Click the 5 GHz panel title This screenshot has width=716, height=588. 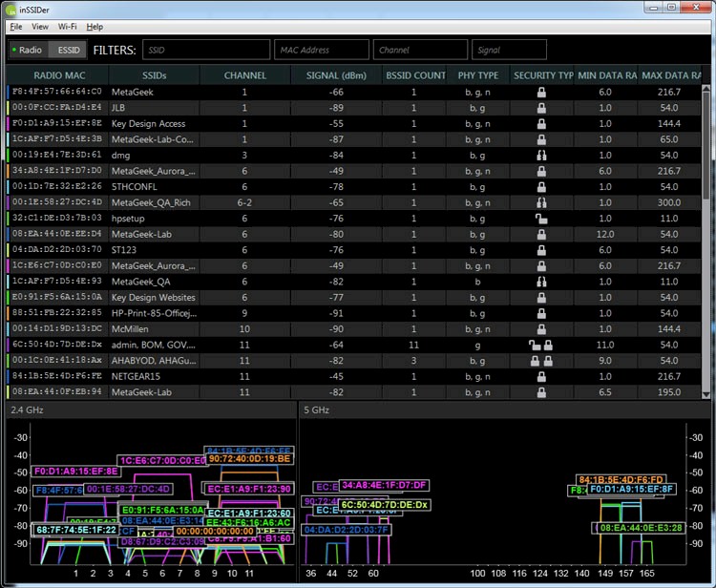click(316, 409)
